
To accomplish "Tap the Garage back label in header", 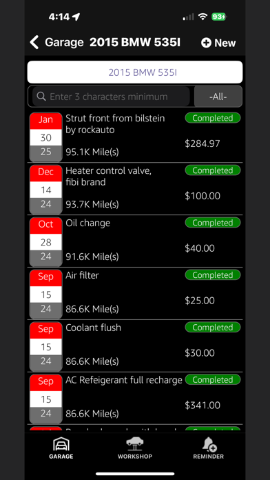I will tap(64, 42).
